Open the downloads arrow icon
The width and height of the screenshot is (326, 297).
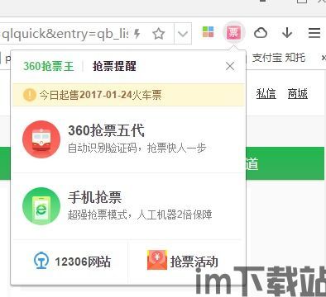pos(287,33)
